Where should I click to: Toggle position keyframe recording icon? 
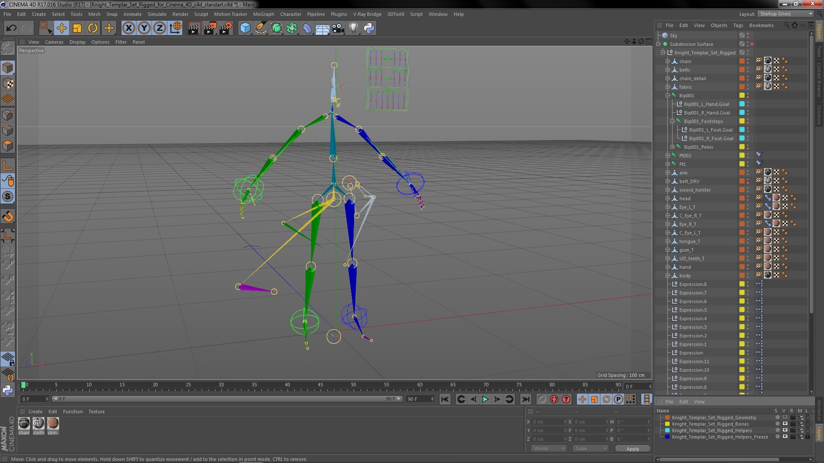click(582, 400)
